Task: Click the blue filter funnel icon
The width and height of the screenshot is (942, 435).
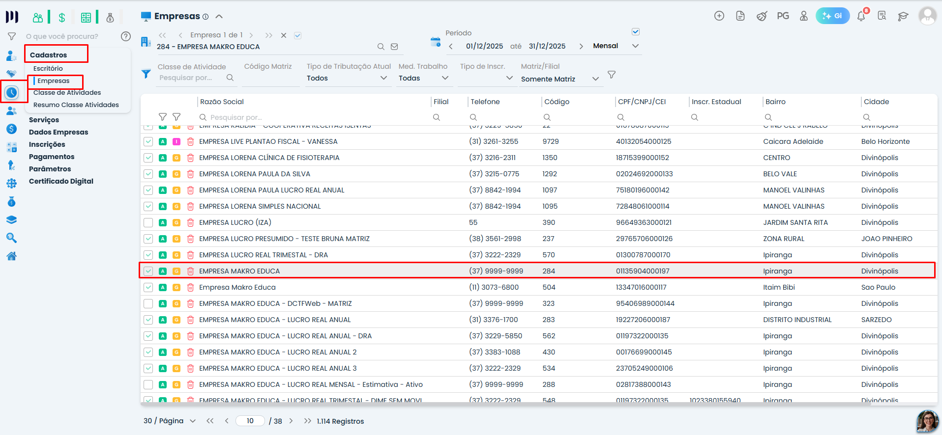Action: click(x=146, y=74)
